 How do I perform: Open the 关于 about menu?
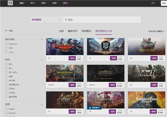tap(33, 3)
